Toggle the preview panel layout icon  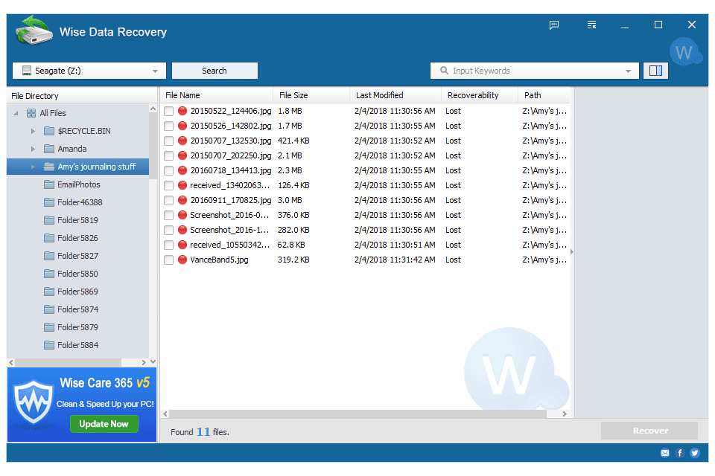[x=655, y=71]
